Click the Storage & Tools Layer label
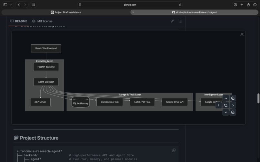The width and height of the screenshot is (260, 162). (130, 94)
